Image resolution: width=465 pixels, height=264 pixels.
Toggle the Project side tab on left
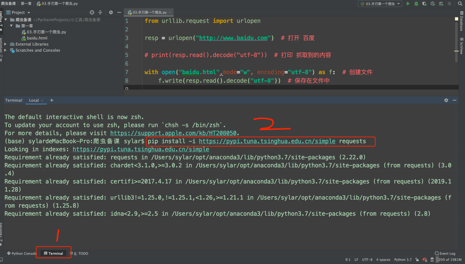(2, 20)
